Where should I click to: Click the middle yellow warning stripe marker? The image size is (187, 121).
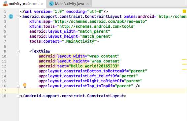pyautogui.click(x=184, y=64)
